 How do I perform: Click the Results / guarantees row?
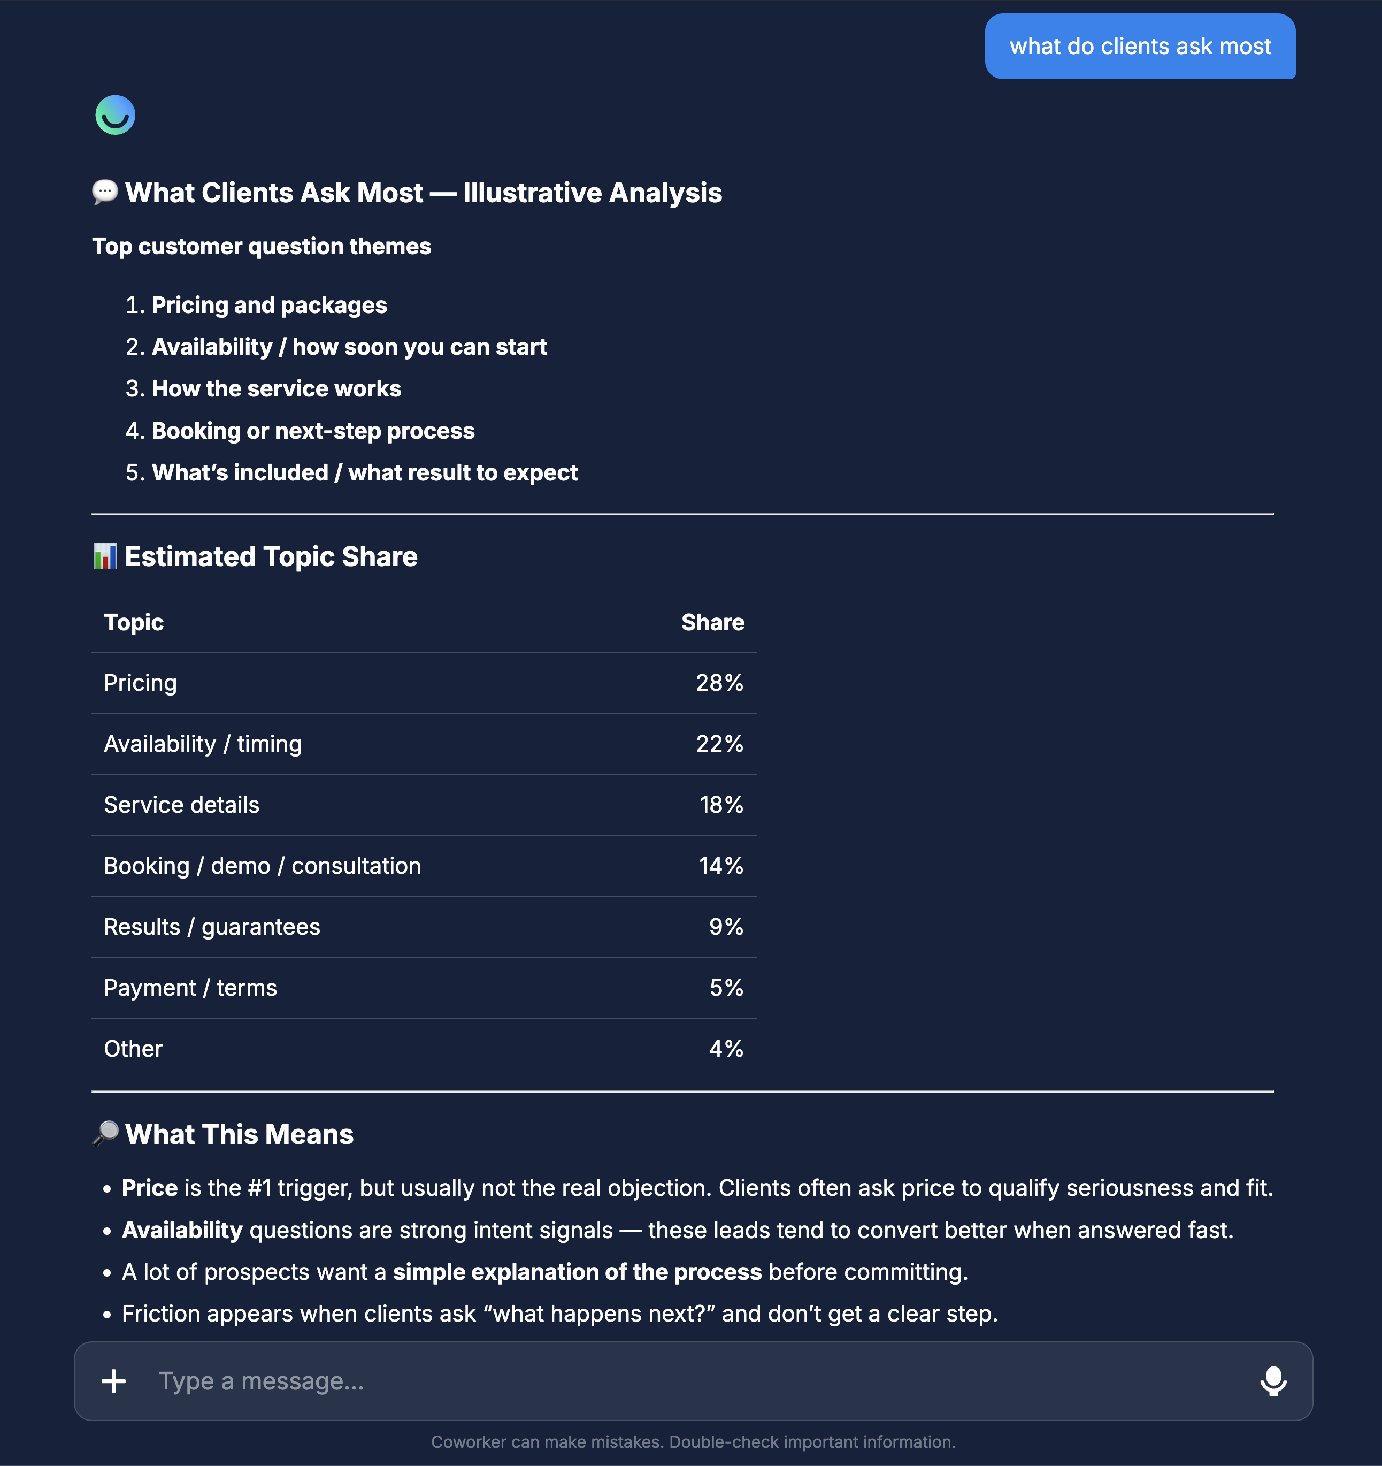tap(424, 927)
